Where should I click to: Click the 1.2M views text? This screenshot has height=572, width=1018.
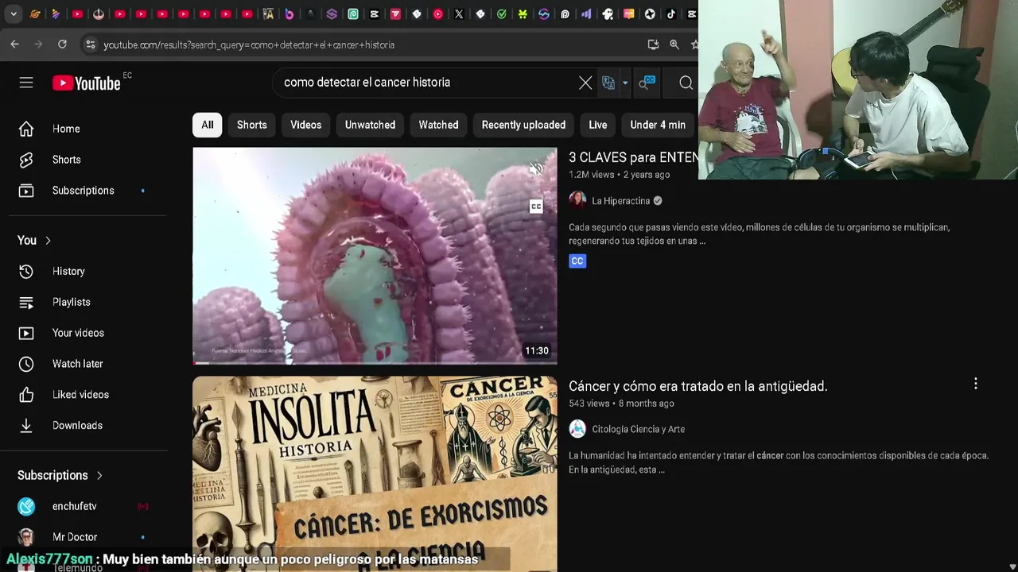click(592, 175)
